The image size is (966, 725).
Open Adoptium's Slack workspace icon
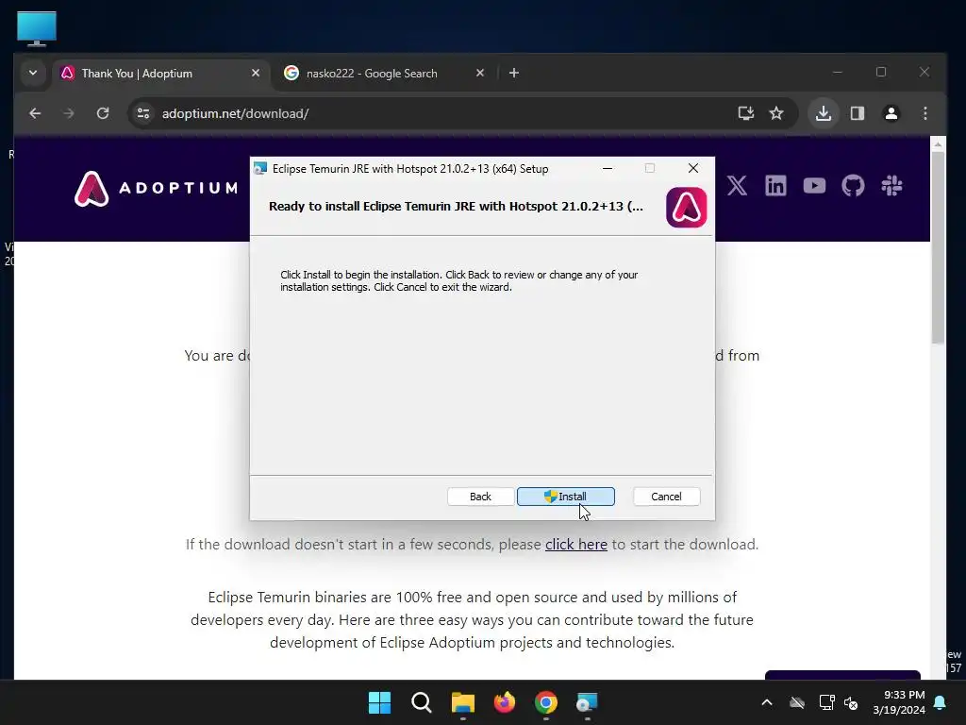coord(891,186)
